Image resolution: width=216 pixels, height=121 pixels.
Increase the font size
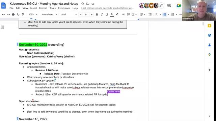(x=91, y=14)
